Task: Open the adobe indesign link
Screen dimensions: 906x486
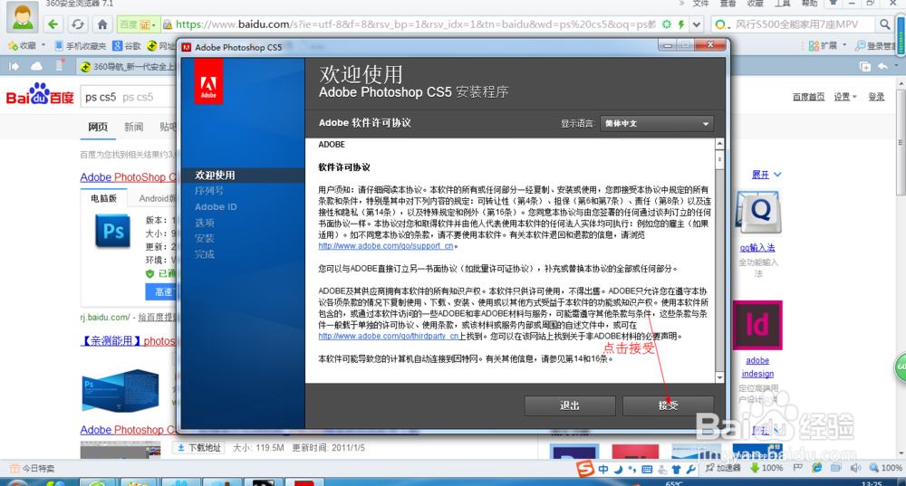Action: click(757, 367)
